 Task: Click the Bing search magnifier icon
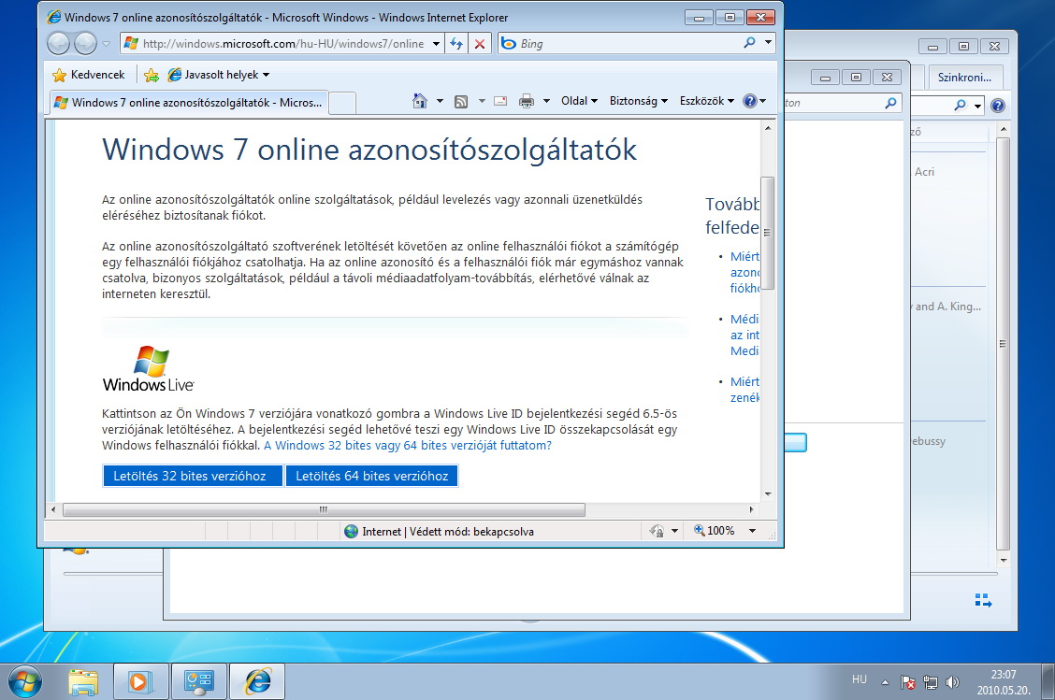click(749, 43)
